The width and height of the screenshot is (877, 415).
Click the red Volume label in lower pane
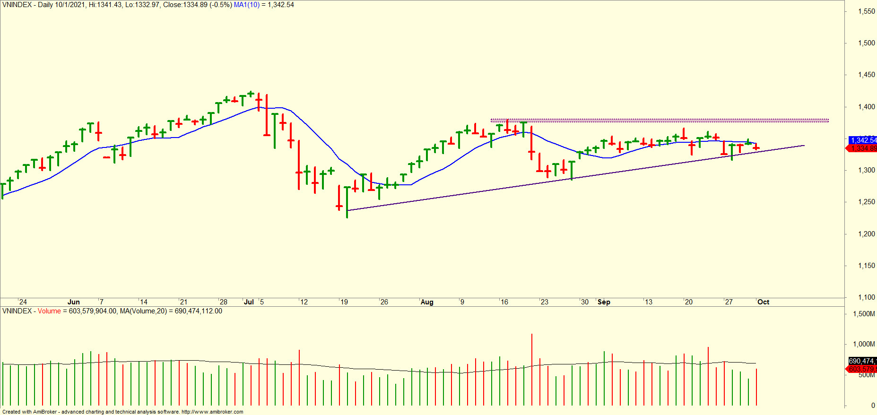coord(49,311)
